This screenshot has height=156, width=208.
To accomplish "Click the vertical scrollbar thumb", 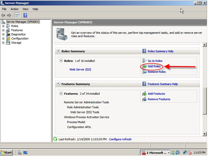I will [204, 101].
